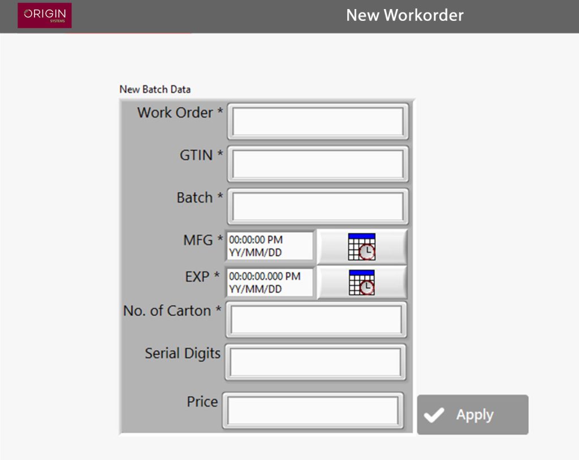Click the Serial Digits input box

pyautogui.click(x=316, y=362)
